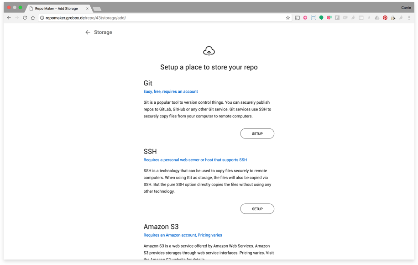Click the green Hangouts extension icon

[x=321, y=18]
